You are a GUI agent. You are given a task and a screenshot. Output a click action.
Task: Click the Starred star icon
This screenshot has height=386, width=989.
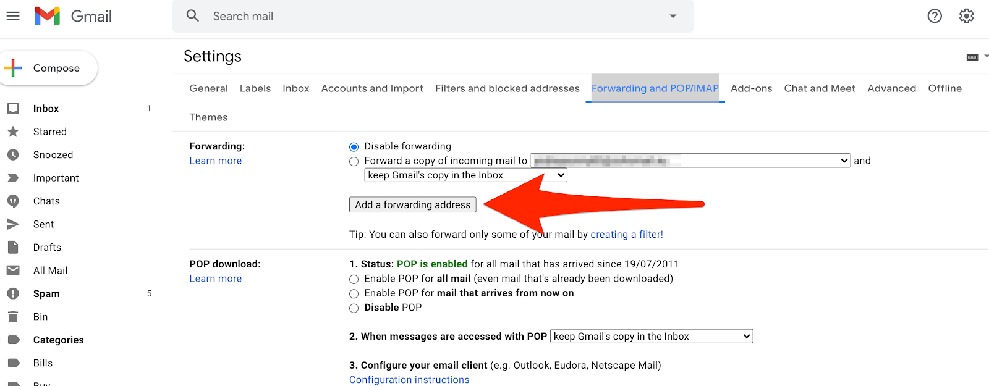tap(13, 132)
